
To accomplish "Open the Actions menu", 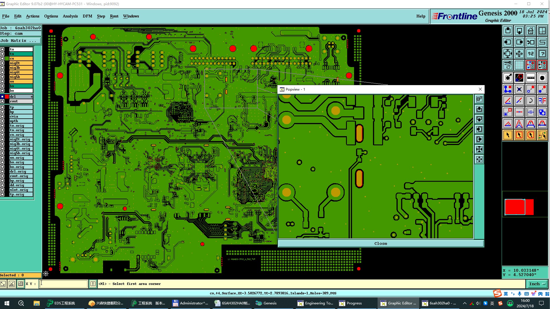I will point(33,16).
